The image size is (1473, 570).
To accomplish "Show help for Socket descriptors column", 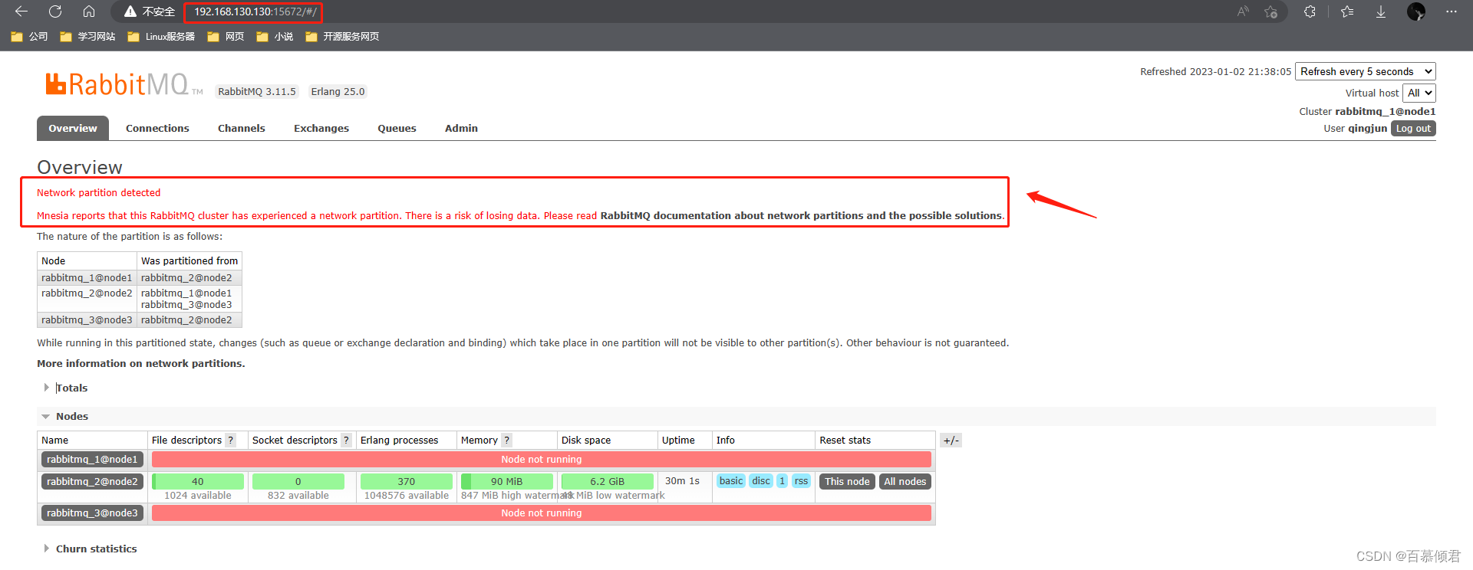I will tap(346, 440).
